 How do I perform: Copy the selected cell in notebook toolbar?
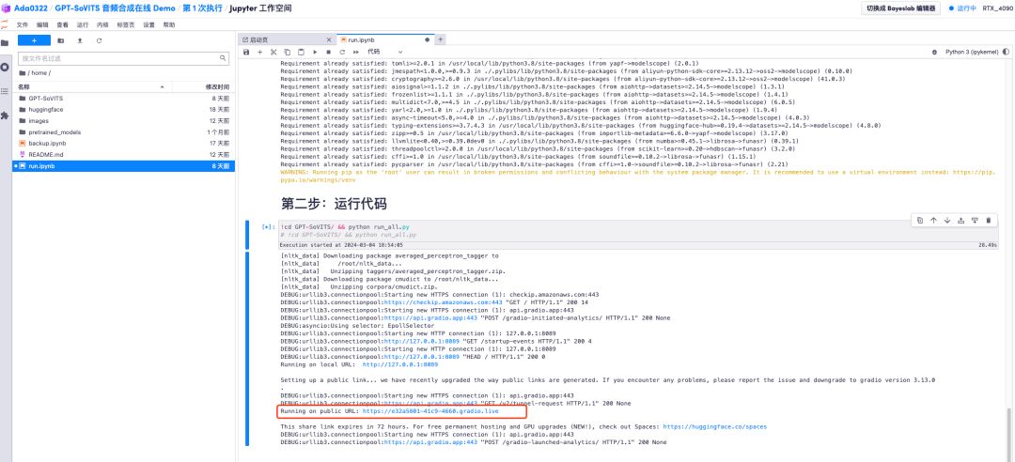click(287, 52)
